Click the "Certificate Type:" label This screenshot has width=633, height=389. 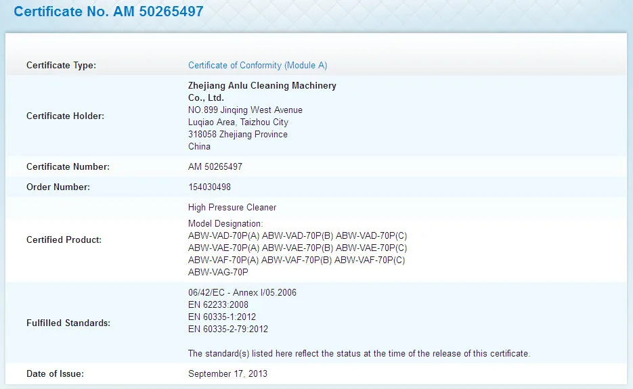click(x=62, y=66)
